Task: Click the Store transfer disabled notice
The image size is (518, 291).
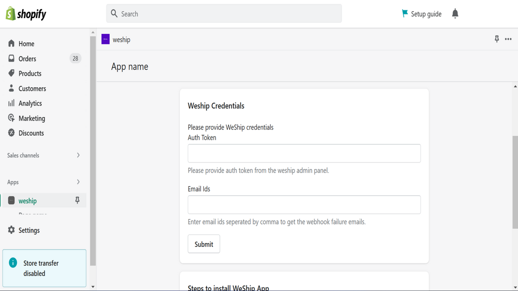Action: pos(45,268)
